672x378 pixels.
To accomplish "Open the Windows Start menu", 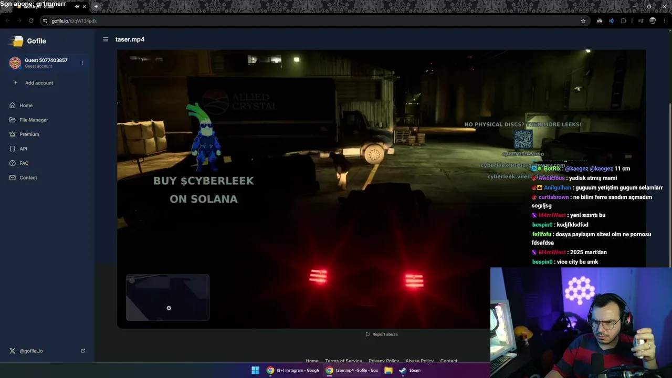I will pyautogui.click(x=256, y=370).
